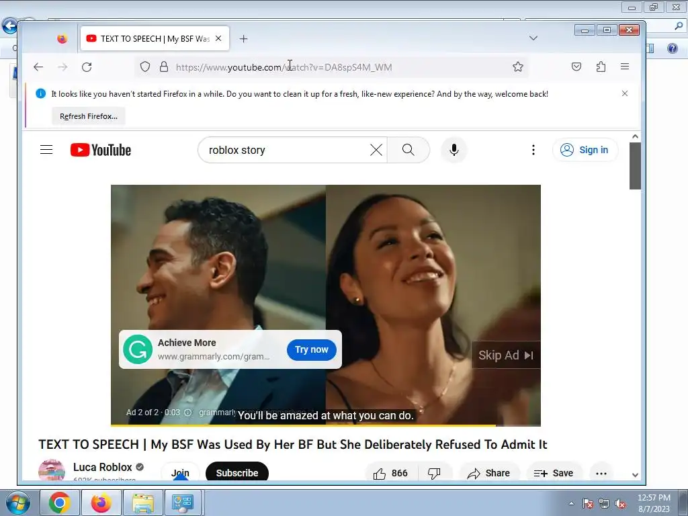Click the Grammarly logo on ad card
Viewport: 688px width, 516px height.
click(x=138, y=349)
